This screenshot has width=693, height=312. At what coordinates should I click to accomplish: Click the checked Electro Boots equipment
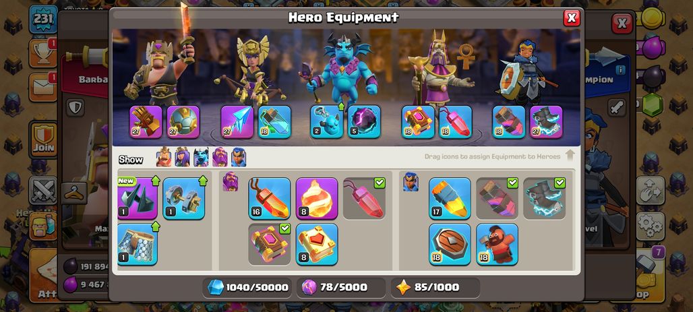(545, 198)
